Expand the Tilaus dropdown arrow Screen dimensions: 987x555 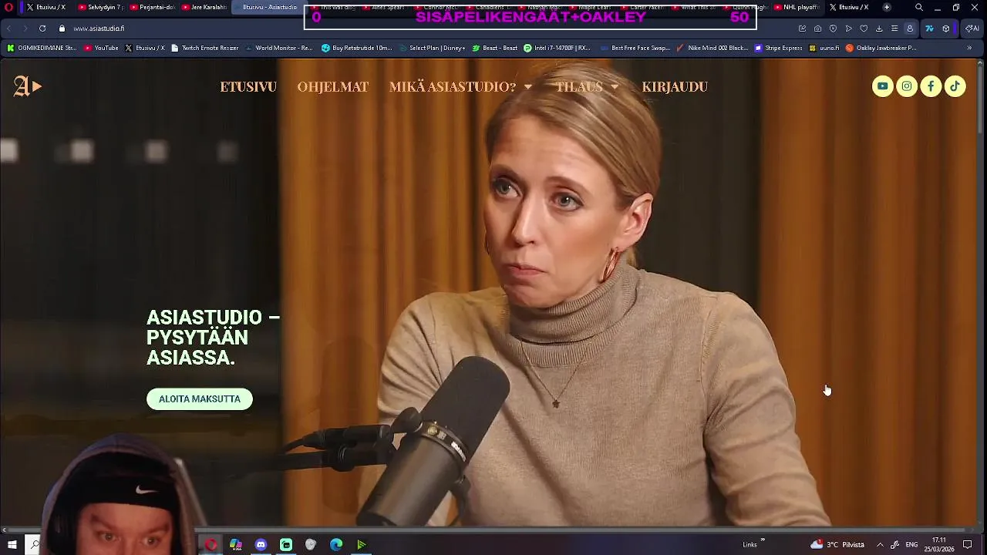tap(615, 87)
